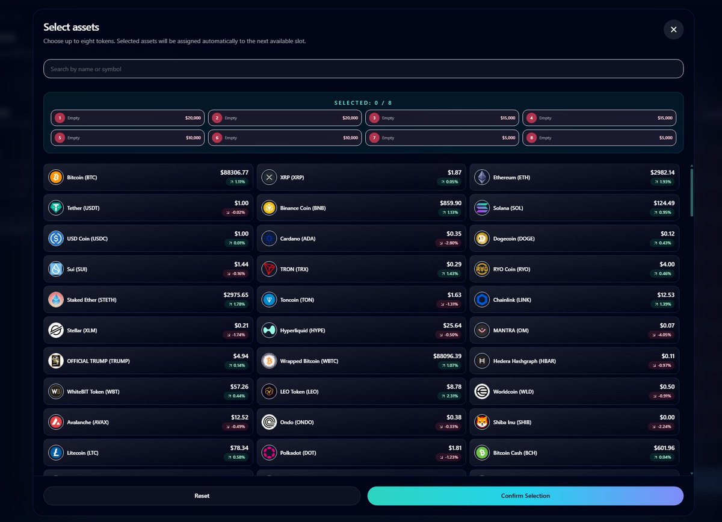Image resolution: width=722 pixels, height=522 pixels.
Task: Click the 'SELECTED: 0 / 8' counter
Action: pos(363,103)
